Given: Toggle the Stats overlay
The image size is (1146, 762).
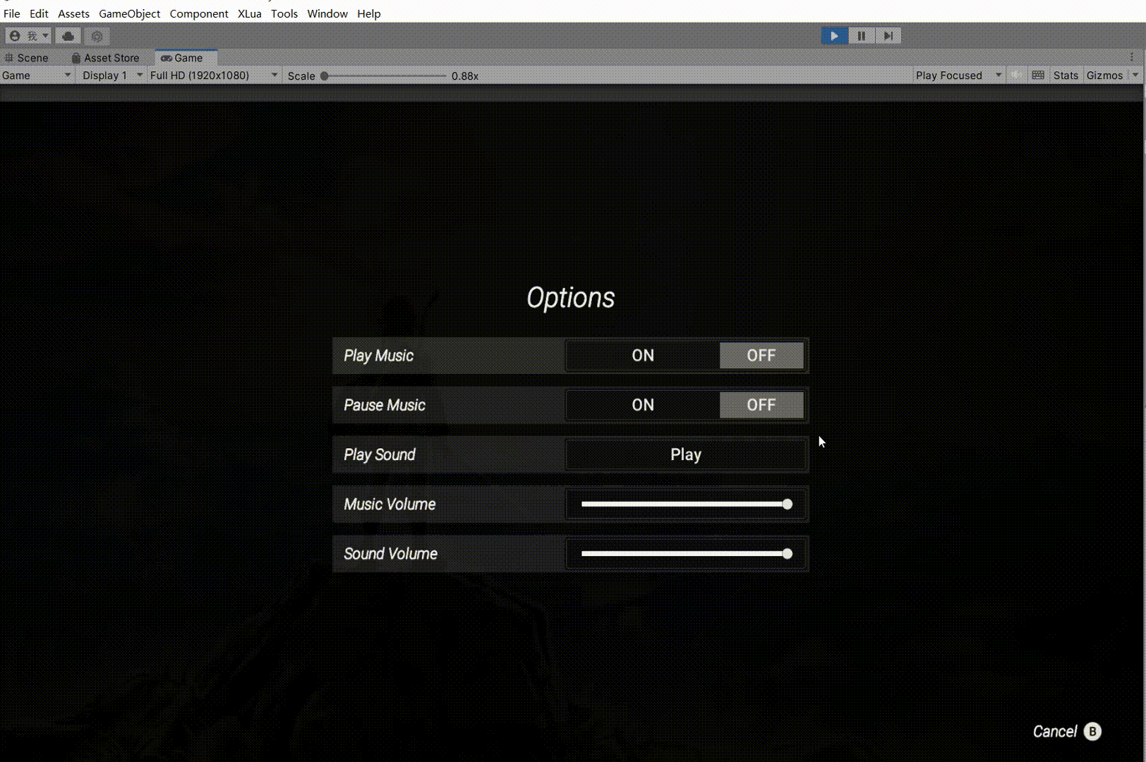Looking at the screenshot, I should pyautogui.click(x=1065, y=75).
